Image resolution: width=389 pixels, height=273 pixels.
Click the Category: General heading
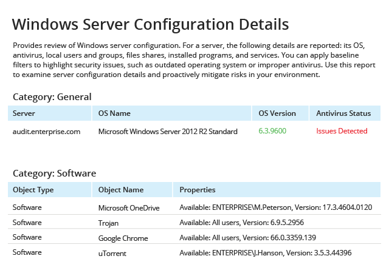[x=52, y=96]
